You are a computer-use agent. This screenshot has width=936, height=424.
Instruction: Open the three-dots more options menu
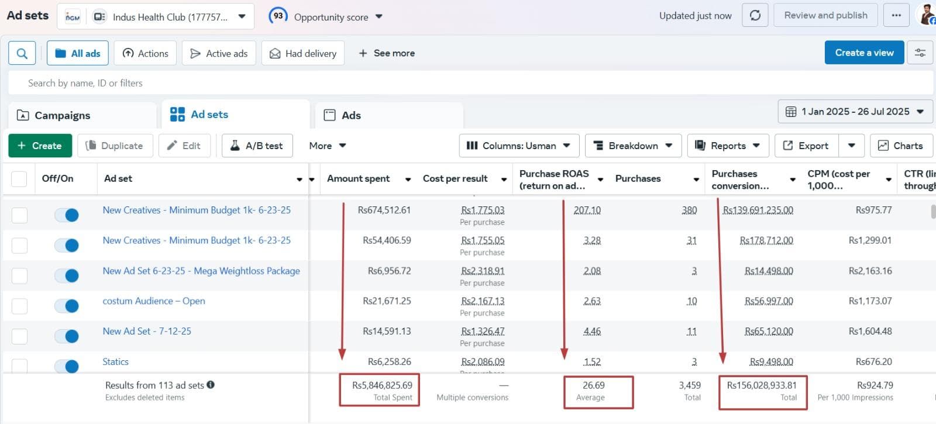pyautogui.click(x=896, y=16)
